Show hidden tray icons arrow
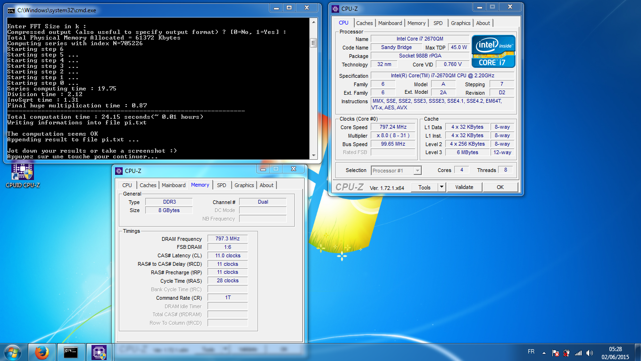641x361 pixels. tap(545, 353)
